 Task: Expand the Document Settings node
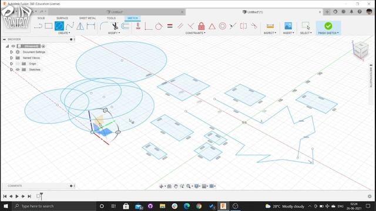pyautogui.click(x=12, y=52)
